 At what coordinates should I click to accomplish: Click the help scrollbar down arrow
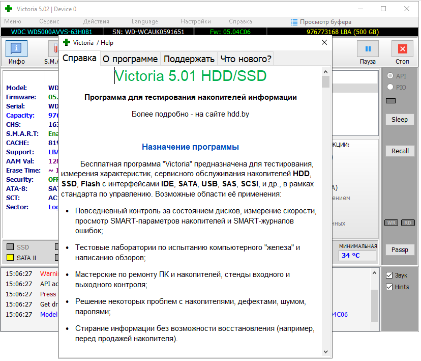click(x=325, y=352)
